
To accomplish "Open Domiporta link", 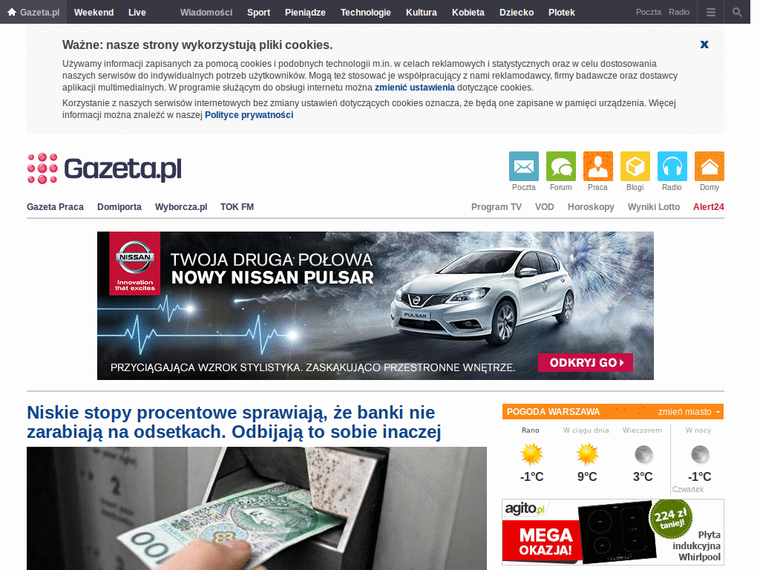I will point(119,207).
